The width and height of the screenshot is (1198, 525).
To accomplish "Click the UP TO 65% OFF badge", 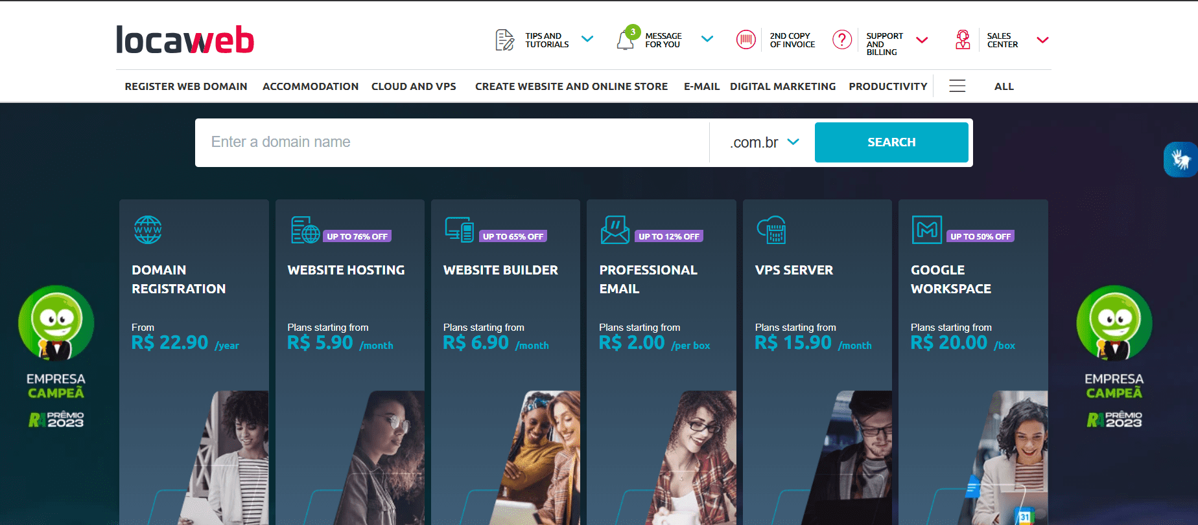I will tap(513, 236).
